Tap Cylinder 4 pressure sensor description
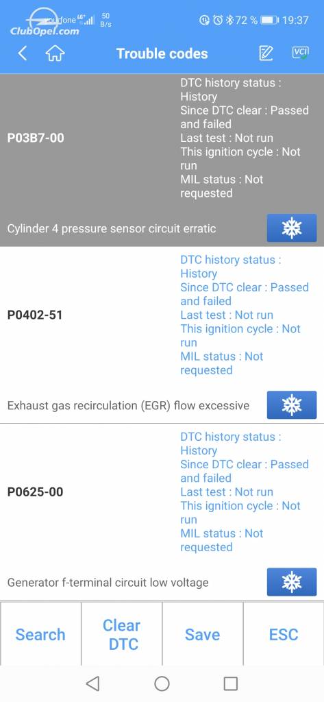The width and height of the screenshot is (324, 702). (x=112, y=229)
